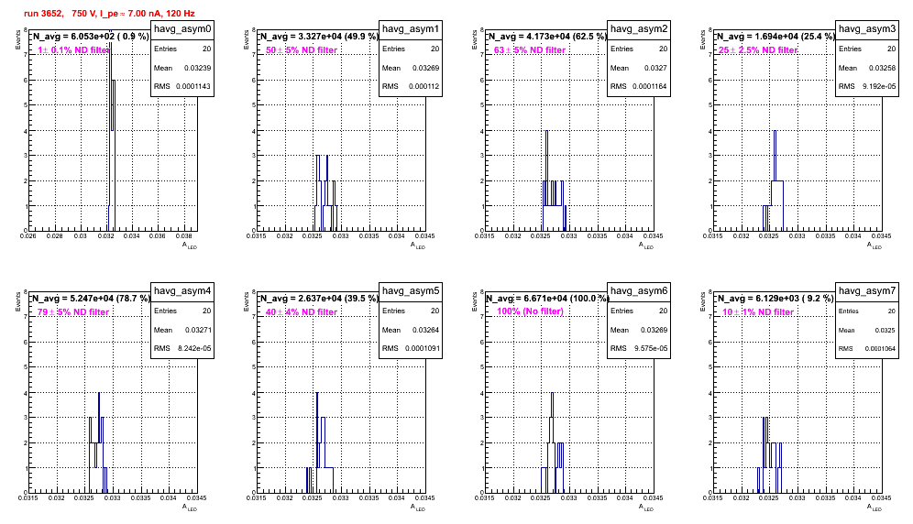Screen dimensions: 913x524
Task: Click N_avg = 5.247e+04 label
Action: [x=91, y=299]
